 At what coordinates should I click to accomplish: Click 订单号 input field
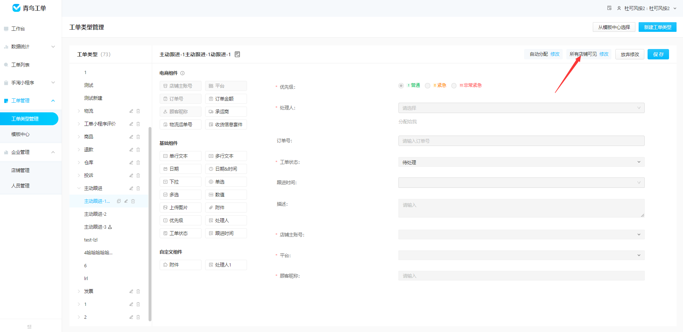[x=521, y=141]
